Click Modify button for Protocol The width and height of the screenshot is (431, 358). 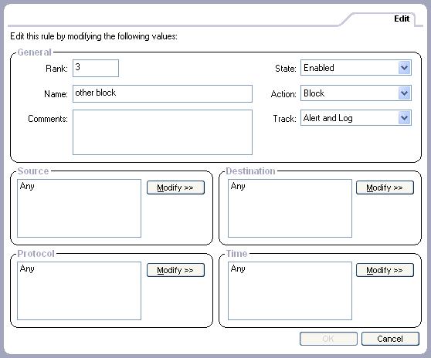point(175,270)
